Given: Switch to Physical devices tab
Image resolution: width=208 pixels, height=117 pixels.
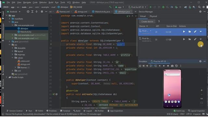Looking at the screenshot, I should tap(153, 16).
